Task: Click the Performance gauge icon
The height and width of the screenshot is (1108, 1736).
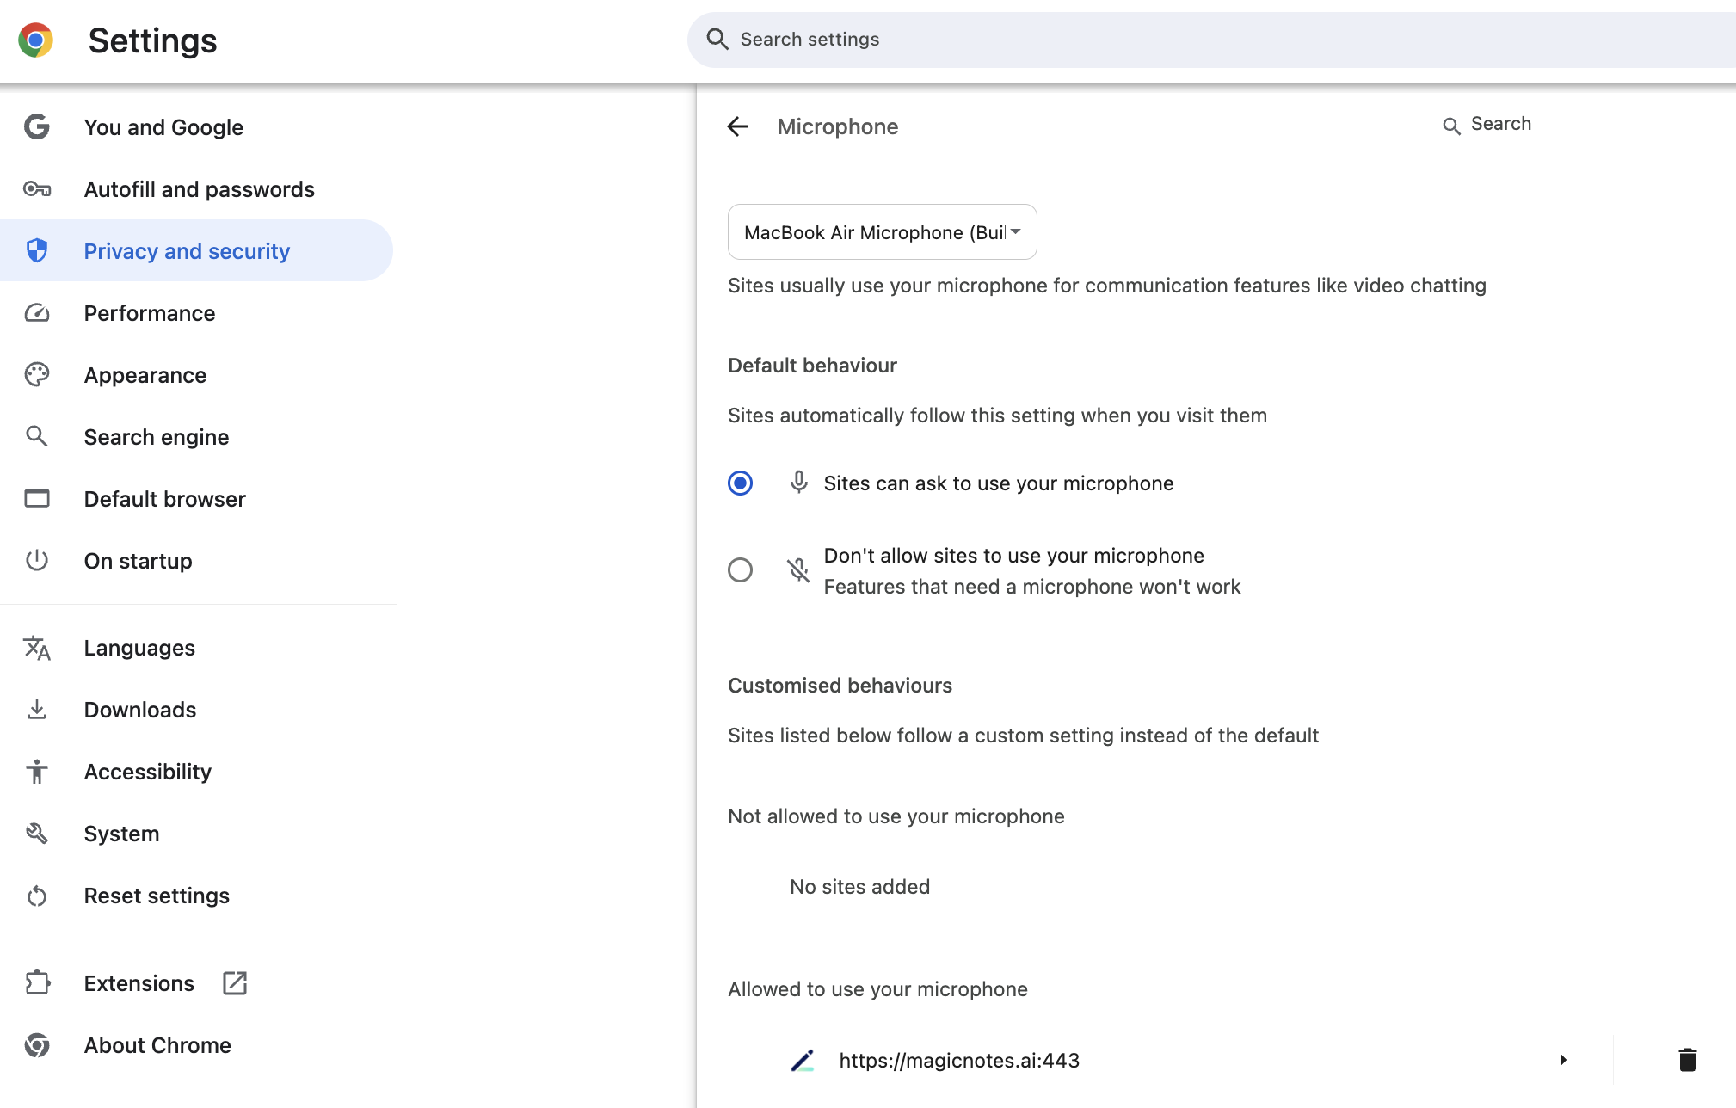Action: pos(37,313)
